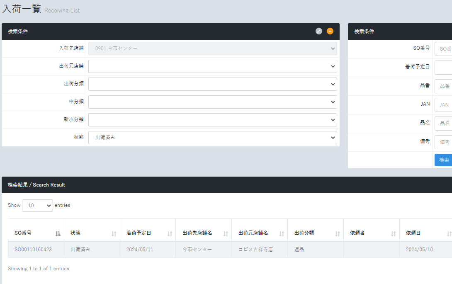452x284 pixels.
Task: Sort by 出荷分類 column sort arrows
Action: point(338,233)
